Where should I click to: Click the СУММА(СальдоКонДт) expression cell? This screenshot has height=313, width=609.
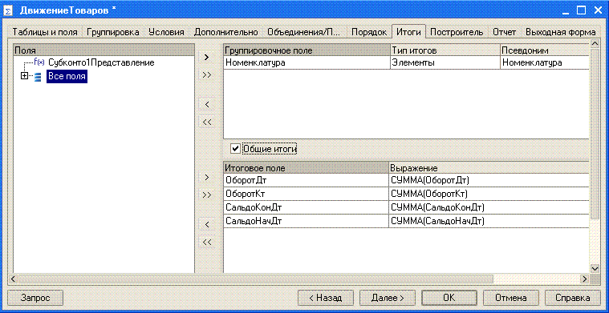point(489,207)
